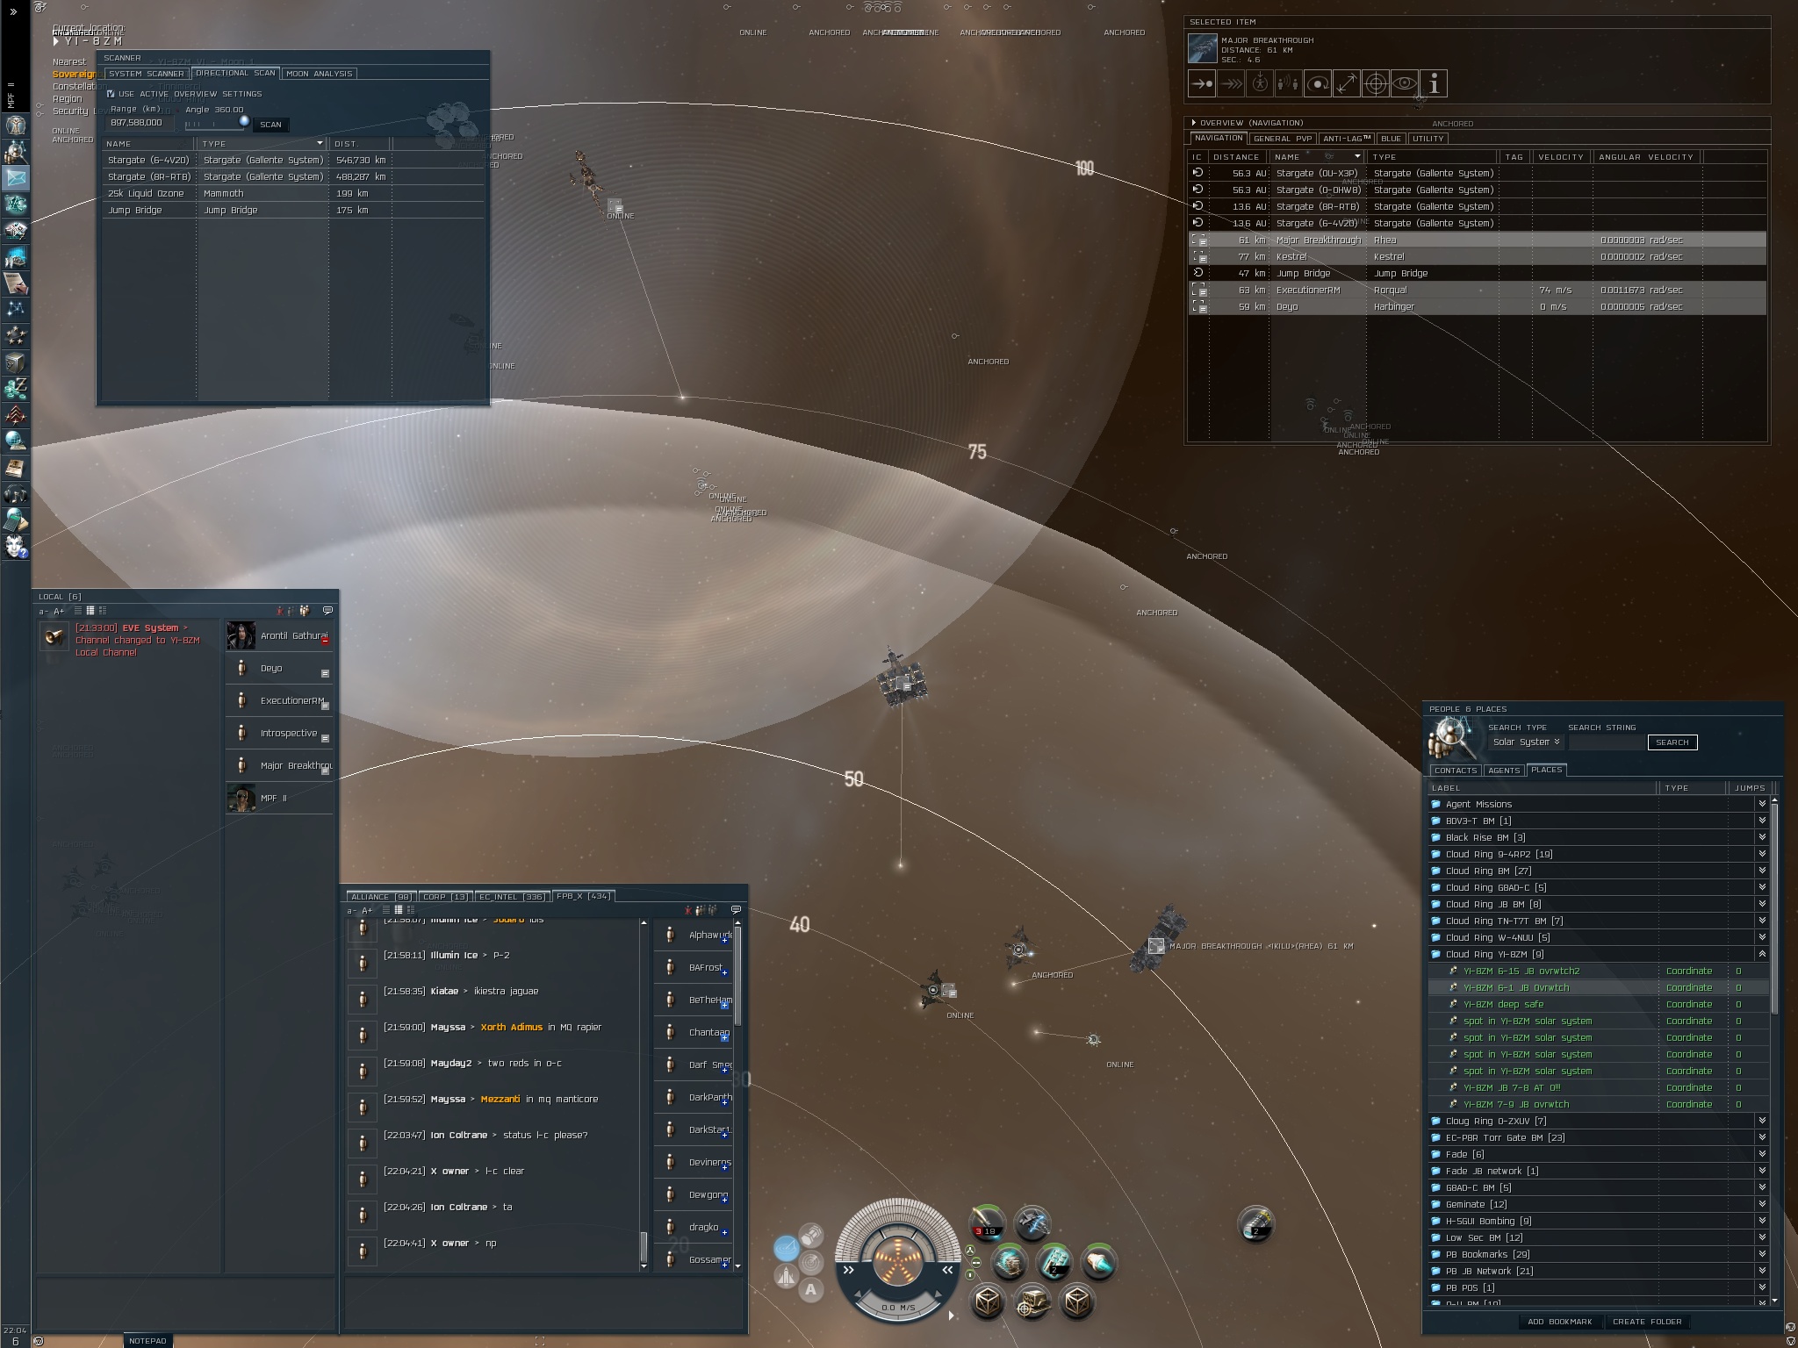
Task: Toggle the overloaded high-slot rack indicator
Action: (x=970, y=1250)
